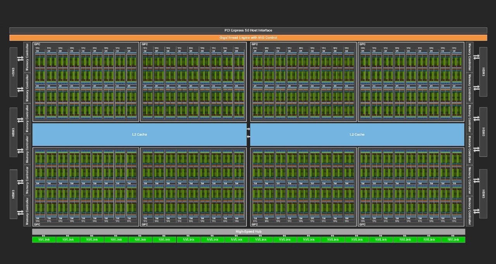The image size is (496, 264).
Task: Select the left L2 Cache block
Action: [x=139, y=135]
